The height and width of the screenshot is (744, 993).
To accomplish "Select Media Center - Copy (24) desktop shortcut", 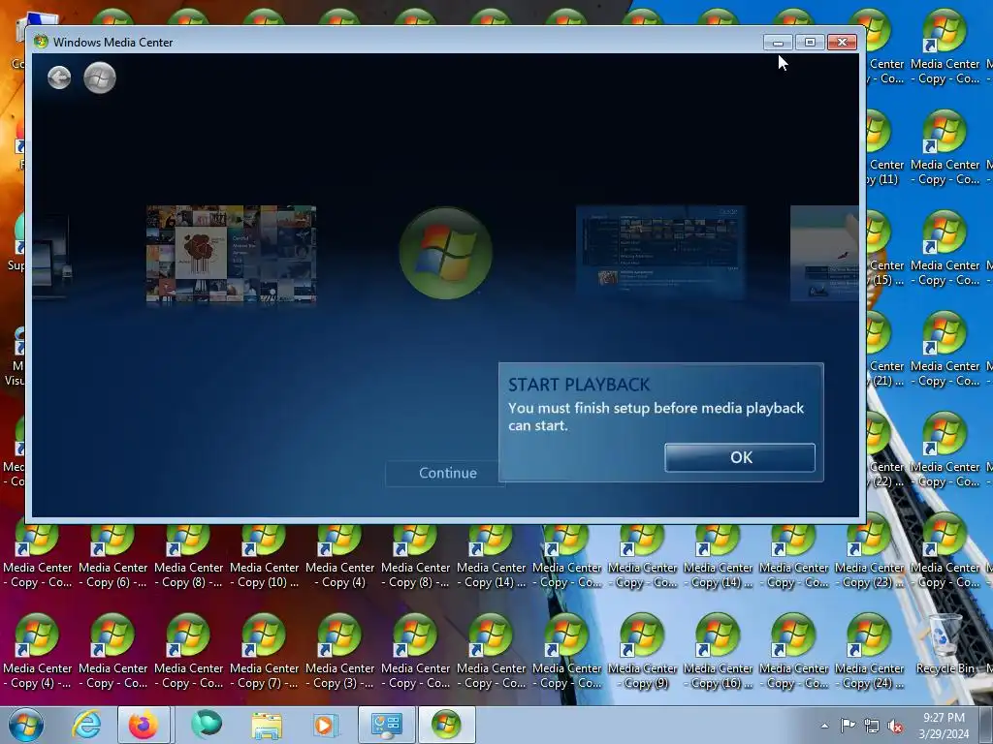I will click(869, 652).
